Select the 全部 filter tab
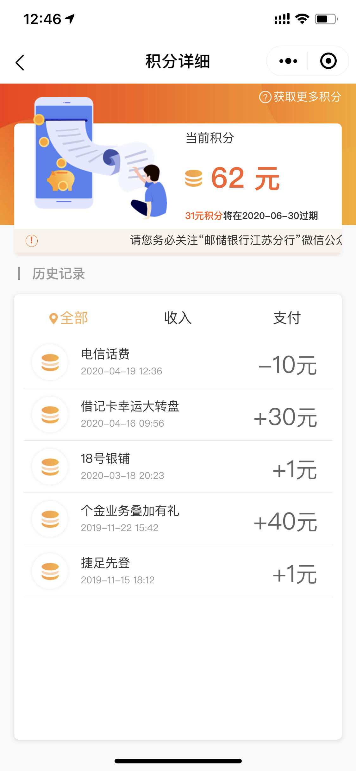The width and height of the screenshot is (356, 771). click(x=69, y=318)
